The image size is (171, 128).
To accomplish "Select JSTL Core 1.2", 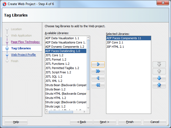I will [66, 55].
